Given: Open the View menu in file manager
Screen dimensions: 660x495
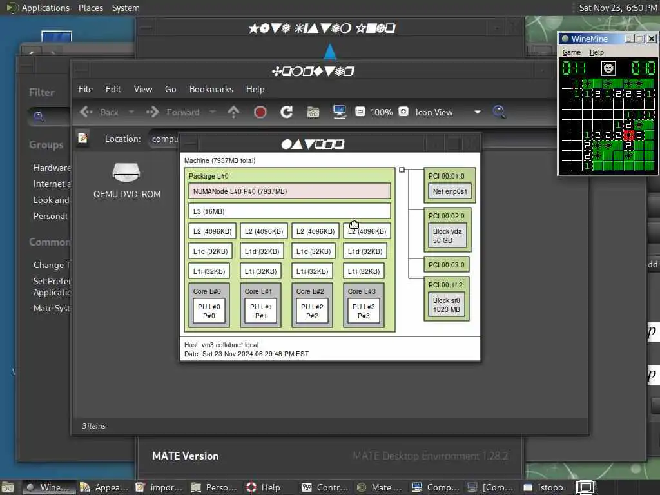Looking at the screenshot, I should pos(143,89).
